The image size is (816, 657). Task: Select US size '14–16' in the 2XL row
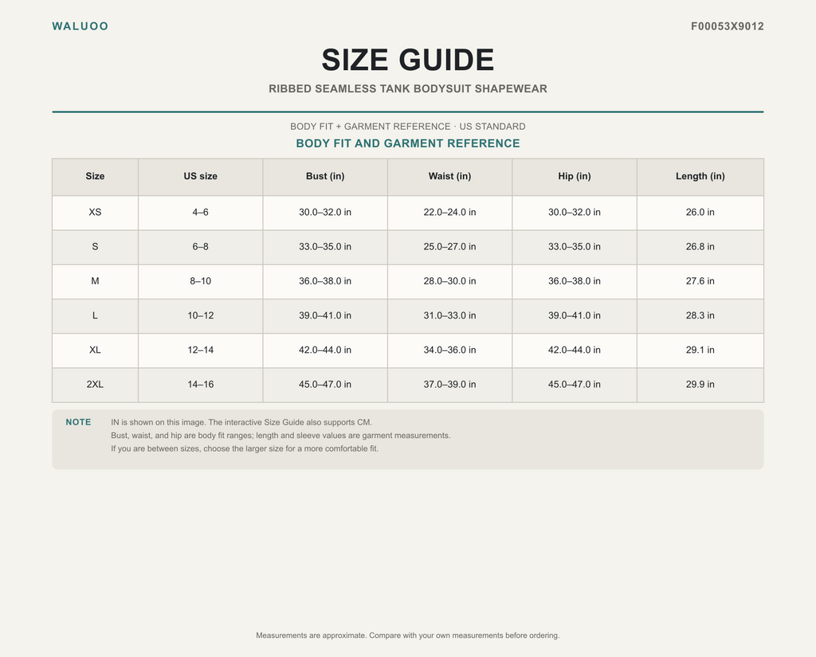[x=200, y=385]
